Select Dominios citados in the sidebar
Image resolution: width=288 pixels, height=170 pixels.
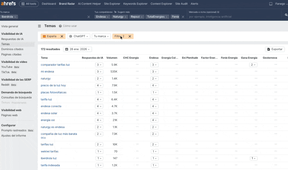tap(12, 49)
